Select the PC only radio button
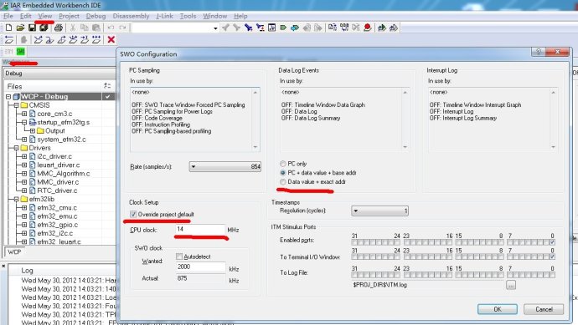578x325 pixels. point(283,164)
